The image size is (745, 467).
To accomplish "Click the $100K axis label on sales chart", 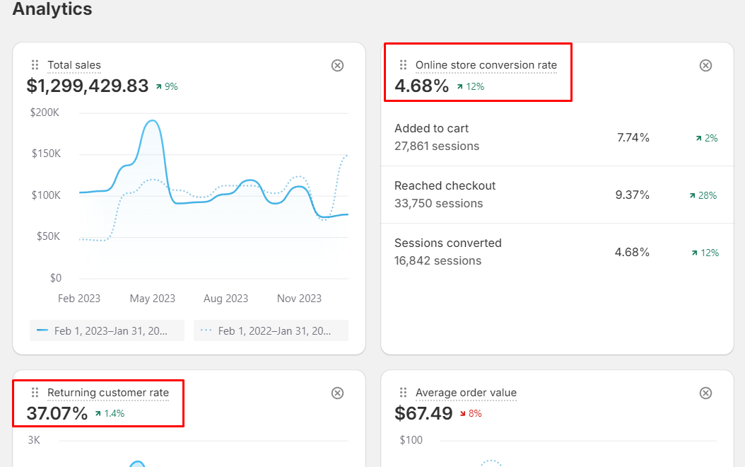I will click(x=46, y=195).
